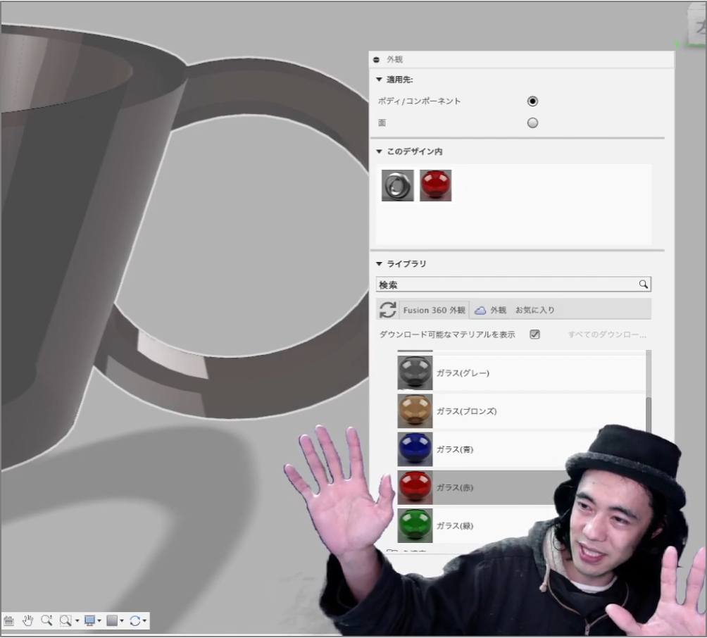Click the 検索 search field
The image size is (707, 638).
click(x=507, y=284)
